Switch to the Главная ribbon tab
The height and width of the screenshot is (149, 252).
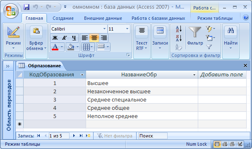point(34,18)
